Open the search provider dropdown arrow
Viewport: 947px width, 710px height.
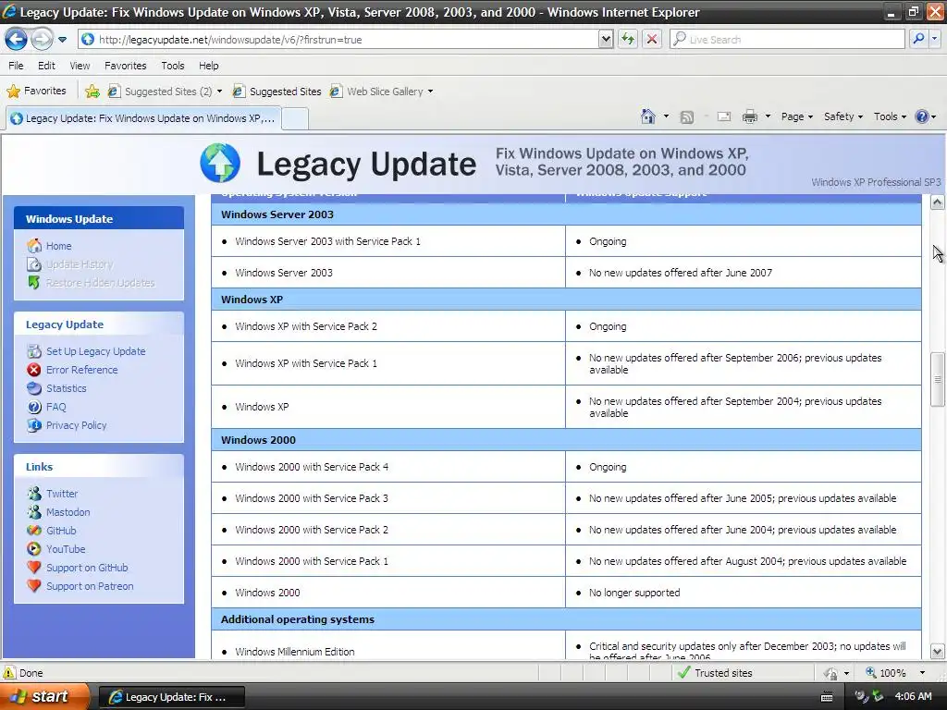tap(935, 39)
